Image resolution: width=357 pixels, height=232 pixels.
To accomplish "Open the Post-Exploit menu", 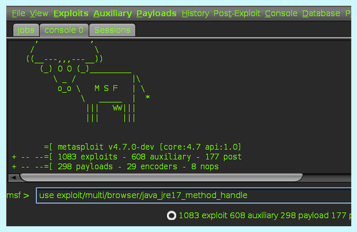I will coord(237,14).
